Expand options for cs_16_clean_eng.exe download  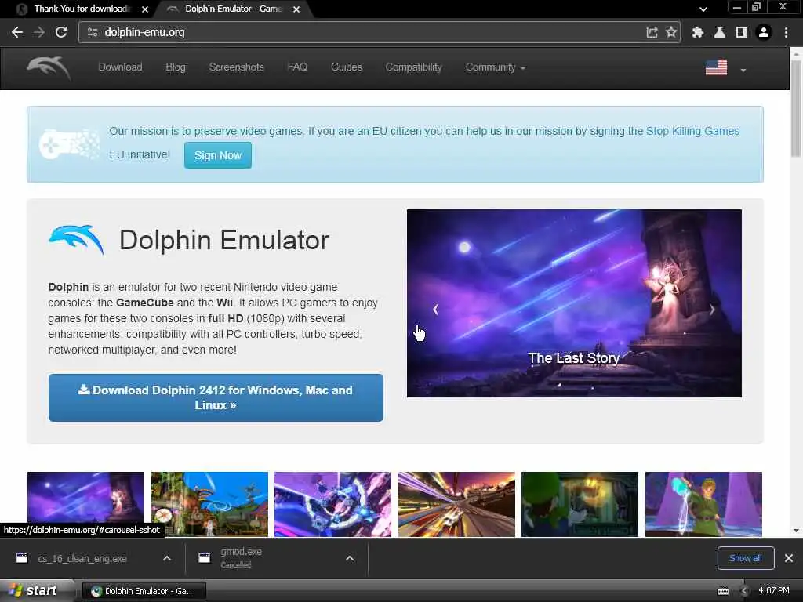pos(167,558)
